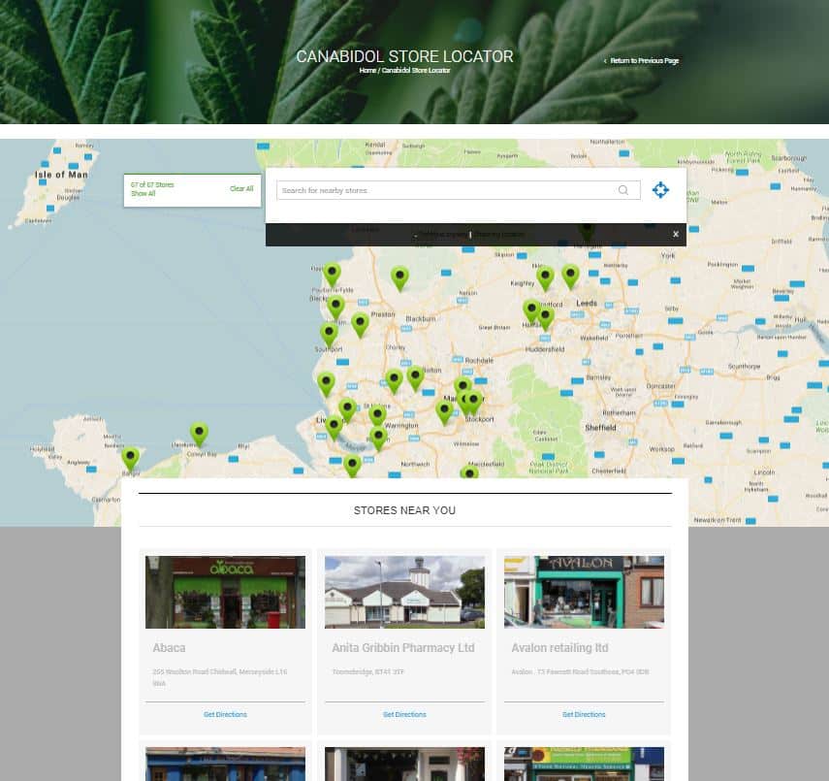
Task: Click the map pin just above Southport
Action: pyautogui.click(x=329, y=335)
